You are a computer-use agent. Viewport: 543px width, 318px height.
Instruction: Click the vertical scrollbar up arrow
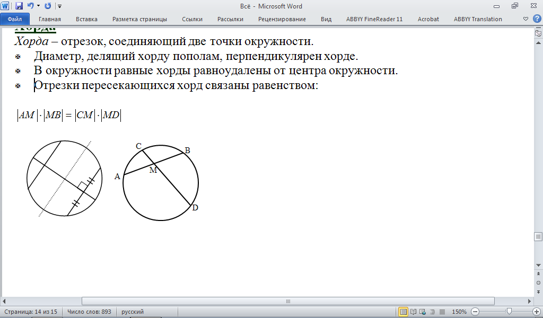click(538, 43)
